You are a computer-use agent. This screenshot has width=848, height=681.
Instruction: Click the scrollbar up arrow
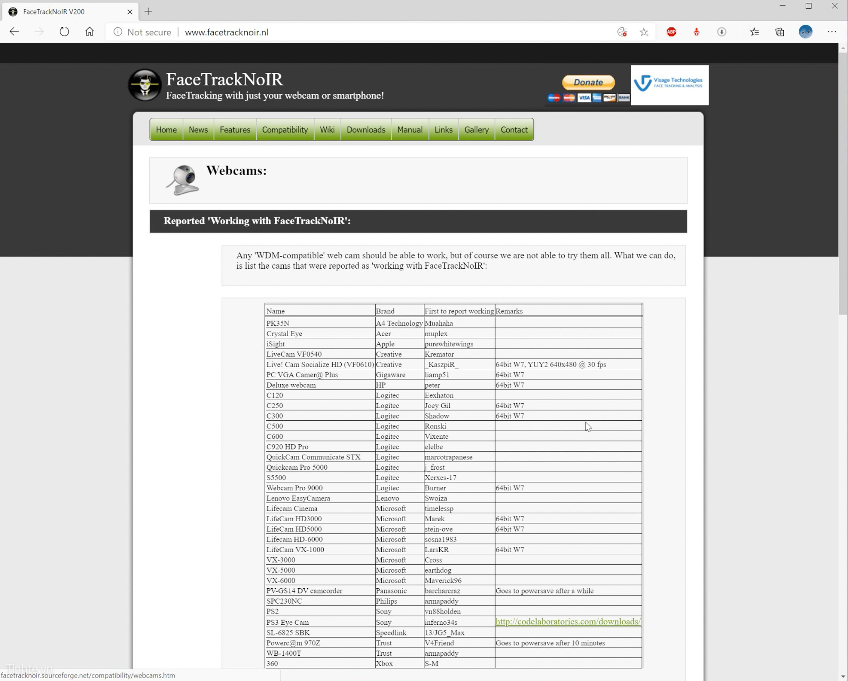[843, 48]
